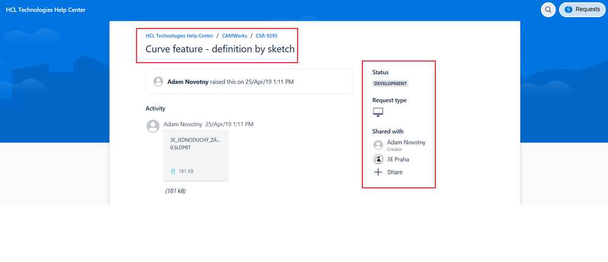Click the DEVELOPMENT status badge
The width and height of the screenshot is (608, 262).
pyautogui.click(x=390, y=83)
